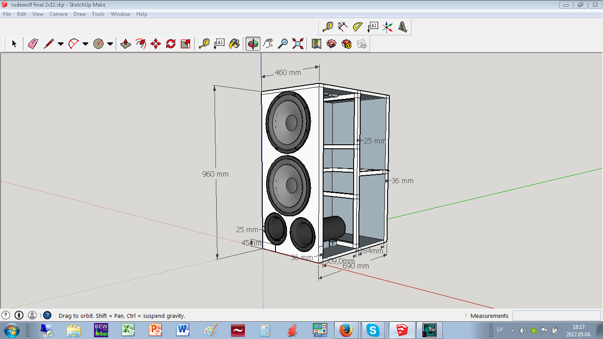
Task: Expand the Circle shapes dropdown arrow
Action: 110,44
